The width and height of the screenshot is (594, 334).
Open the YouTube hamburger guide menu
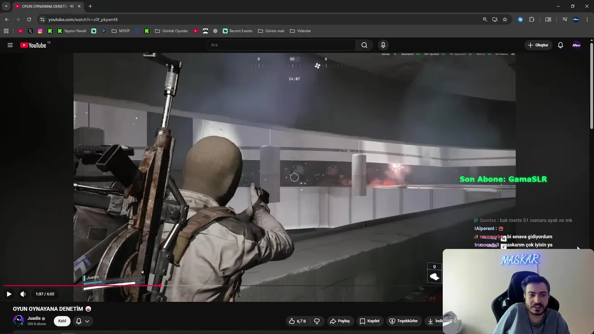(10, 45)
